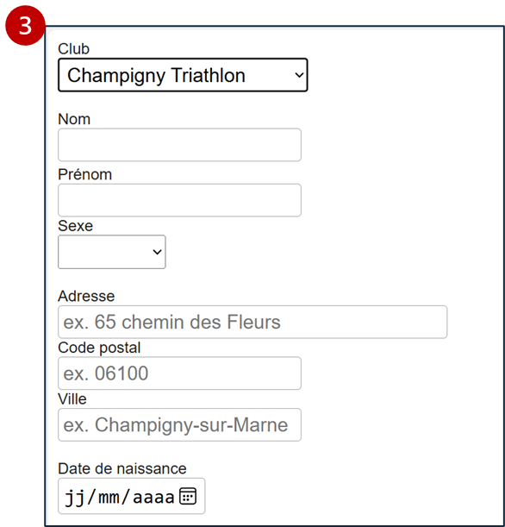Click the Date de naissance label text
This screenshot has width=505, height=527.
pyautogui.click(x=122, y=469)
